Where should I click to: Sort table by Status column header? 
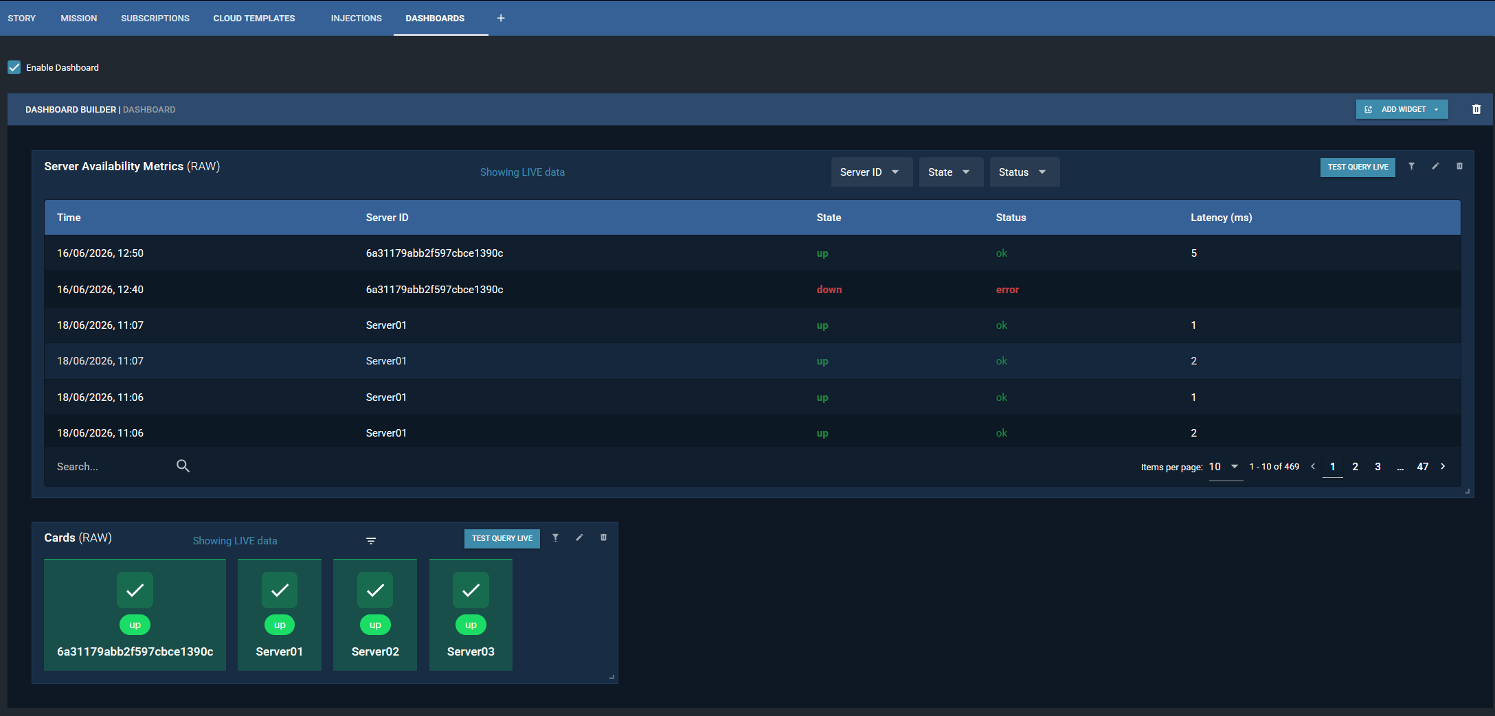point(1011,218)
